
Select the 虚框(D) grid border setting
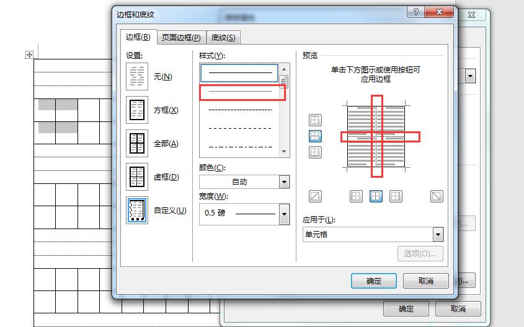pyautogui.click(x=137, y=177)
